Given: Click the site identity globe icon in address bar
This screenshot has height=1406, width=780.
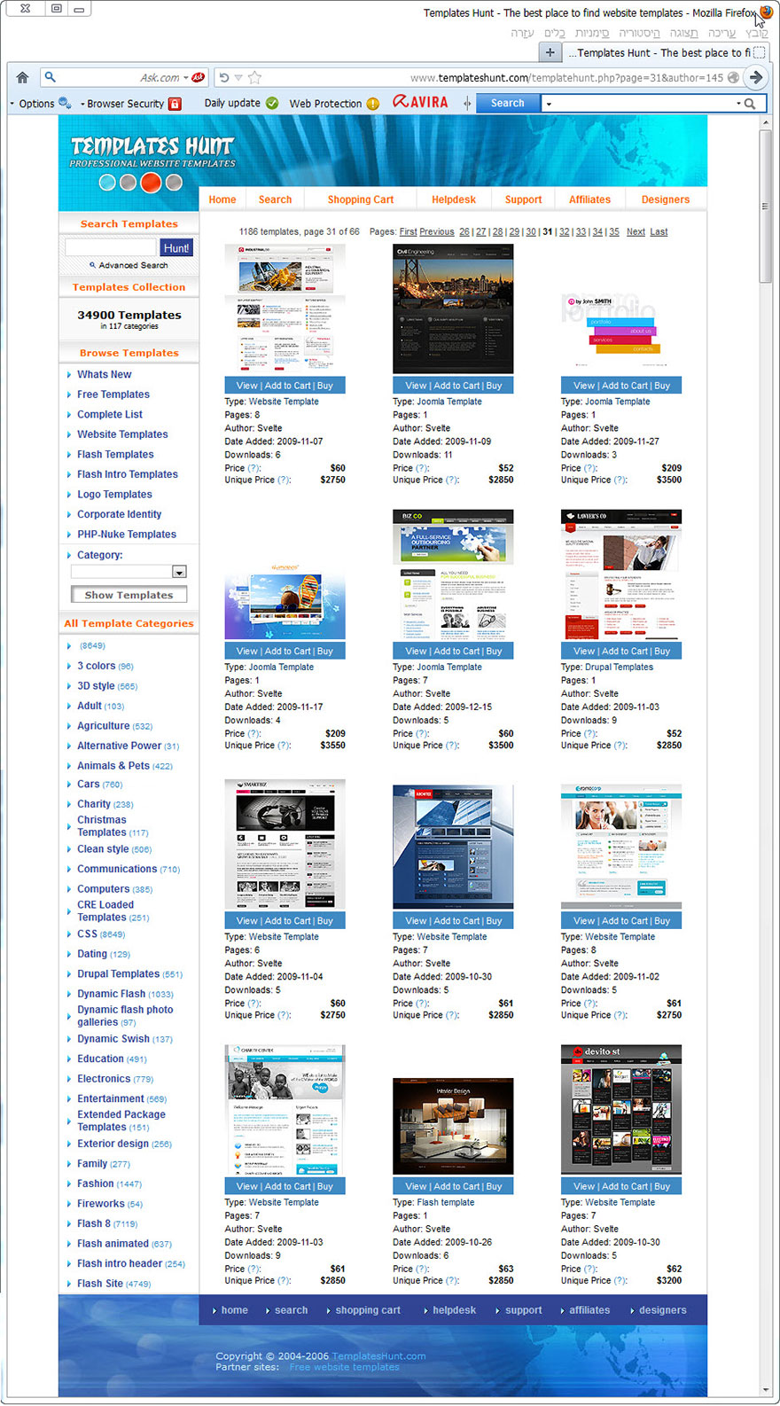Looking at the screenshot, I should (733, 78).
